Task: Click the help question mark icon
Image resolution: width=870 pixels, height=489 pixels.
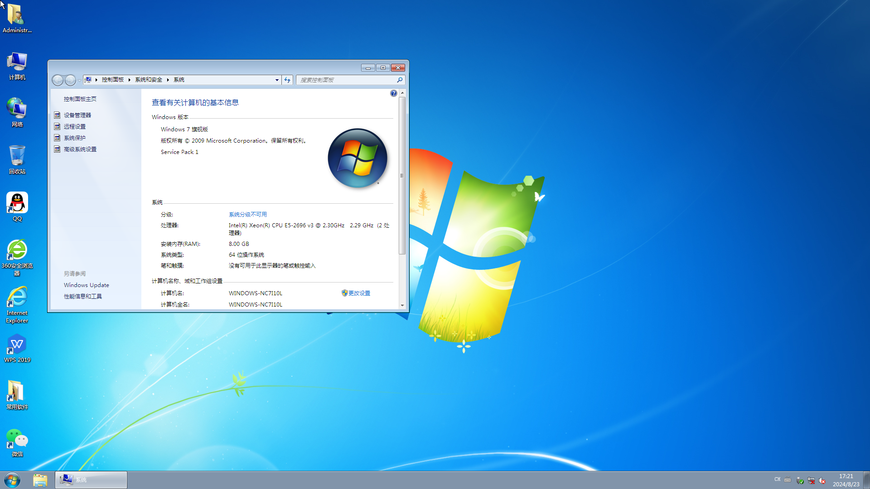Action: click(394, 93)
